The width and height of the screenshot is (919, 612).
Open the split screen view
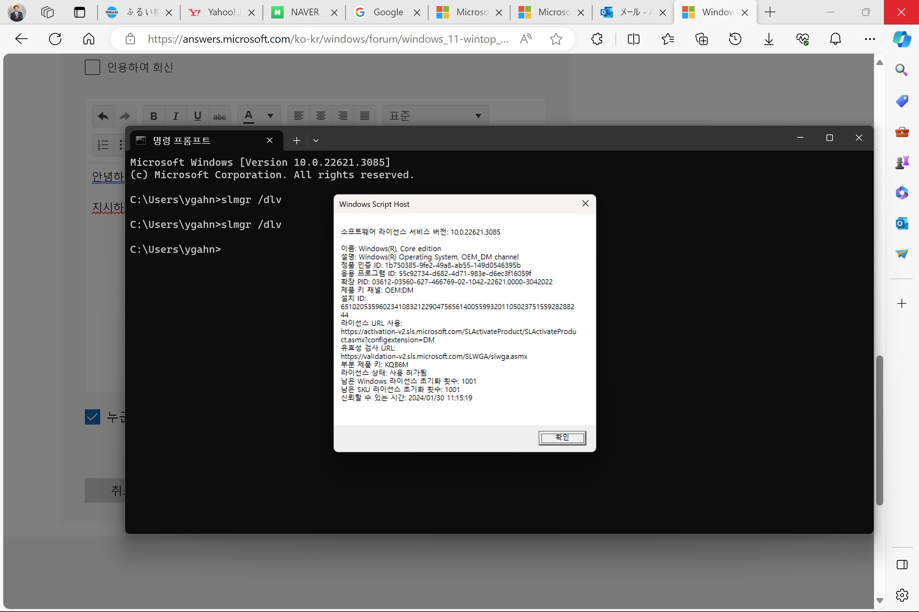[x=633, y=39]
